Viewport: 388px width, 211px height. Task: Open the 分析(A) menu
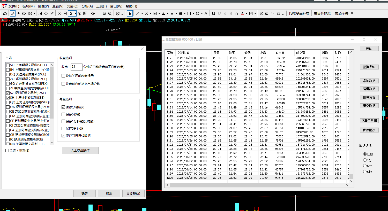point(87,6)
